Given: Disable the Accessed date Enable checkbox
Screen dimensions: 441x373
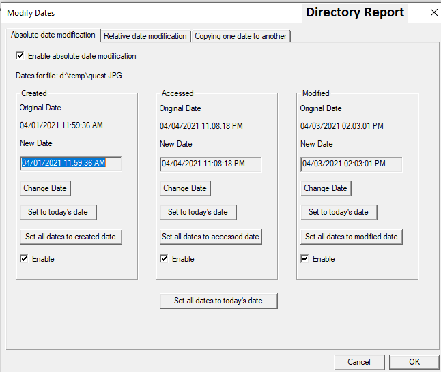Looking at the screenshot, I should pos(165,259).
